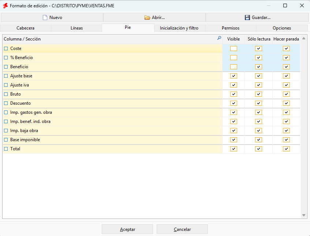Switch to the Cabecera tab
Image resolution: width=310 pixels, height=236 pixels.
pyautogui.click(x=26, y=28)
